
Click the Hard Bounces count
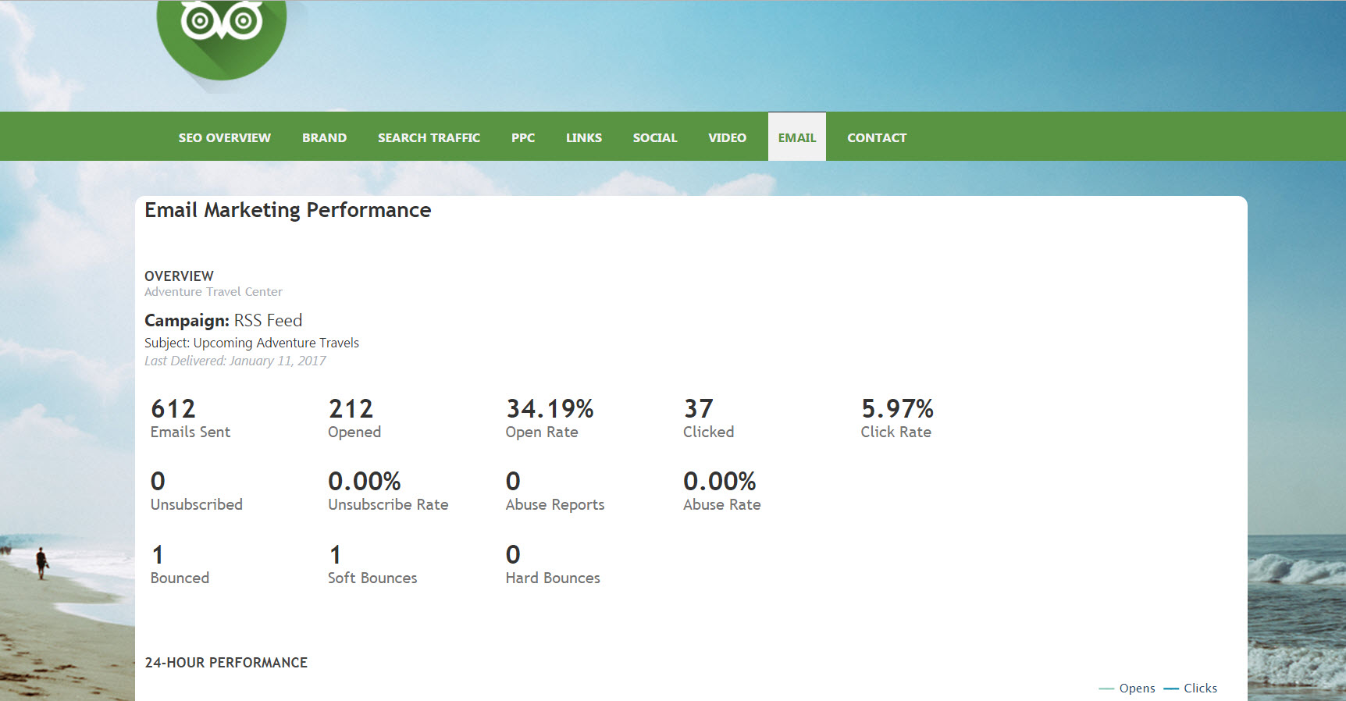(x=513, y=555)
